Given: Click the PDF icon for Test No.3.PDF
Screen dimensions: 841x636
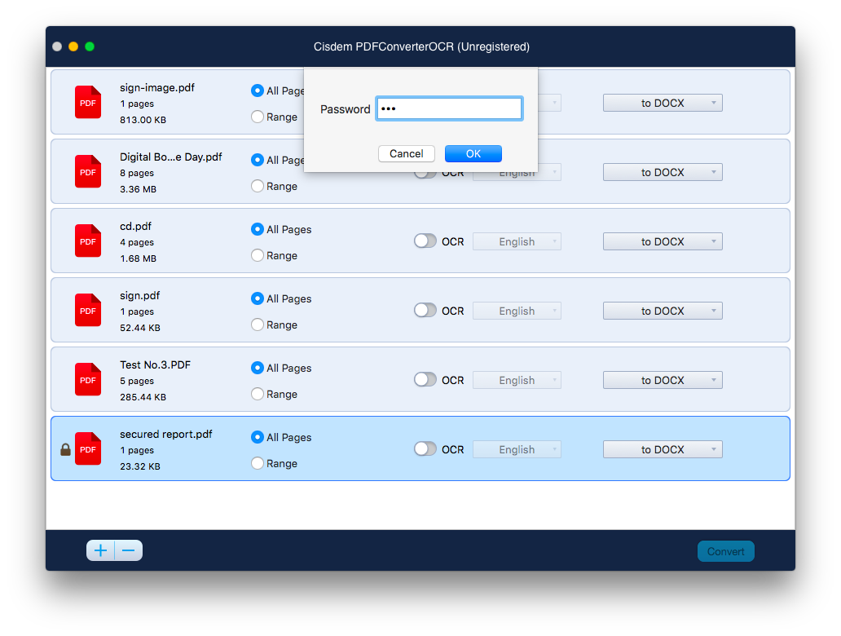Looking at the screenshot, I should point(87,379).
